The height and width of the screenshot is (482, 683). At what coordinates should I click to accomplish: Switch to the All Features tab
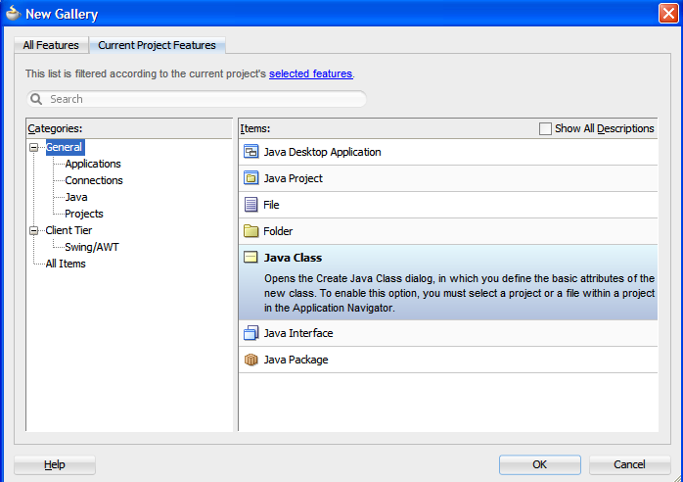(51, 45)
